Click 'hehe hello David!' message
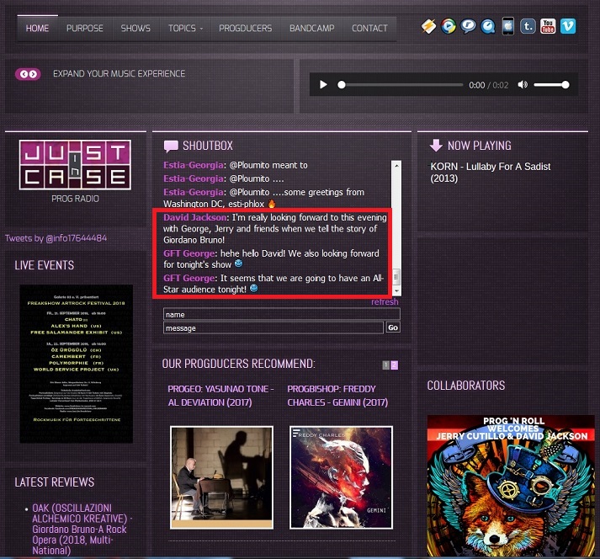The width and height of the screenshot is (600, 559). (271, 258)
